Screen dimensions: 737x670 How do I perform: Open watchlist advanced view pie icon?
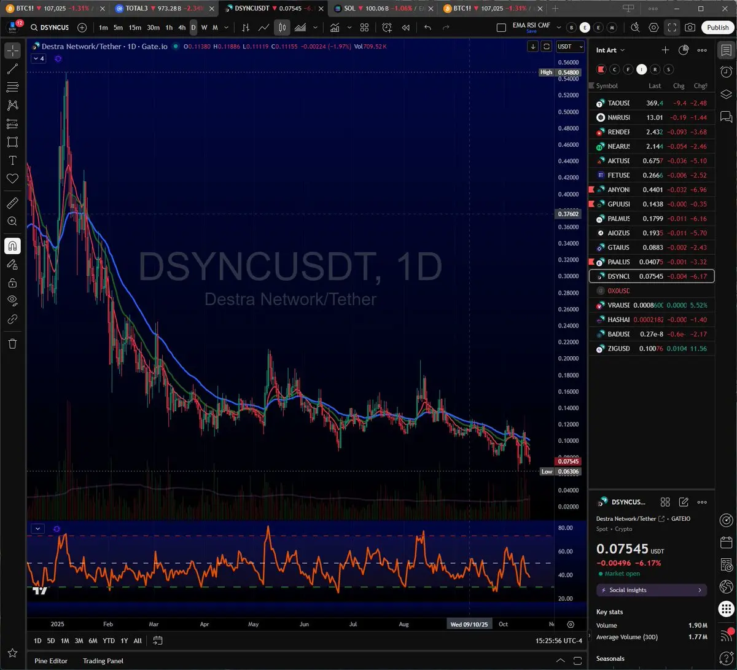[x=684, y=50]
